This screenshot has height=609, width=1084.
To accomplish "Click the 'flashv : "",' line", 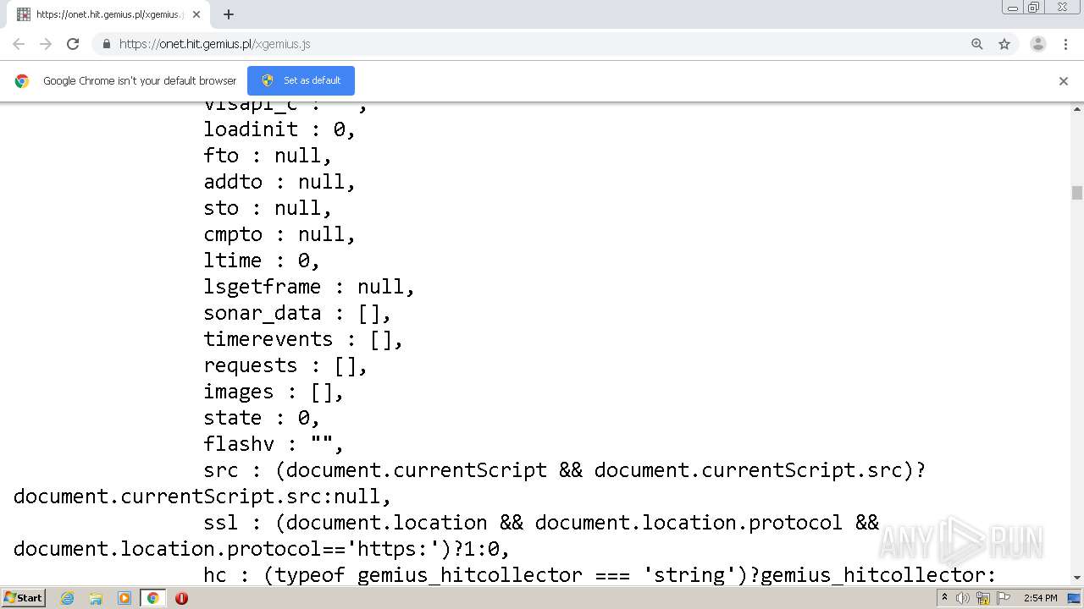I will click(274, 444).
